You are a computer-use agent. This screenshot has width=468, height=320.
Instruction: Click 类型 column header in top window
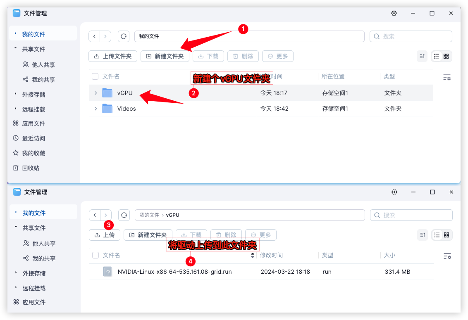click(389, 77)
